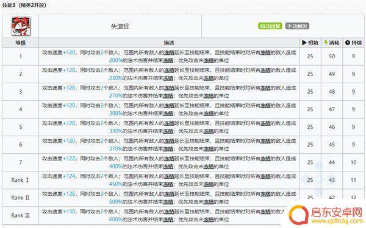Click the 消耗 column header label

tap(334, 43)
